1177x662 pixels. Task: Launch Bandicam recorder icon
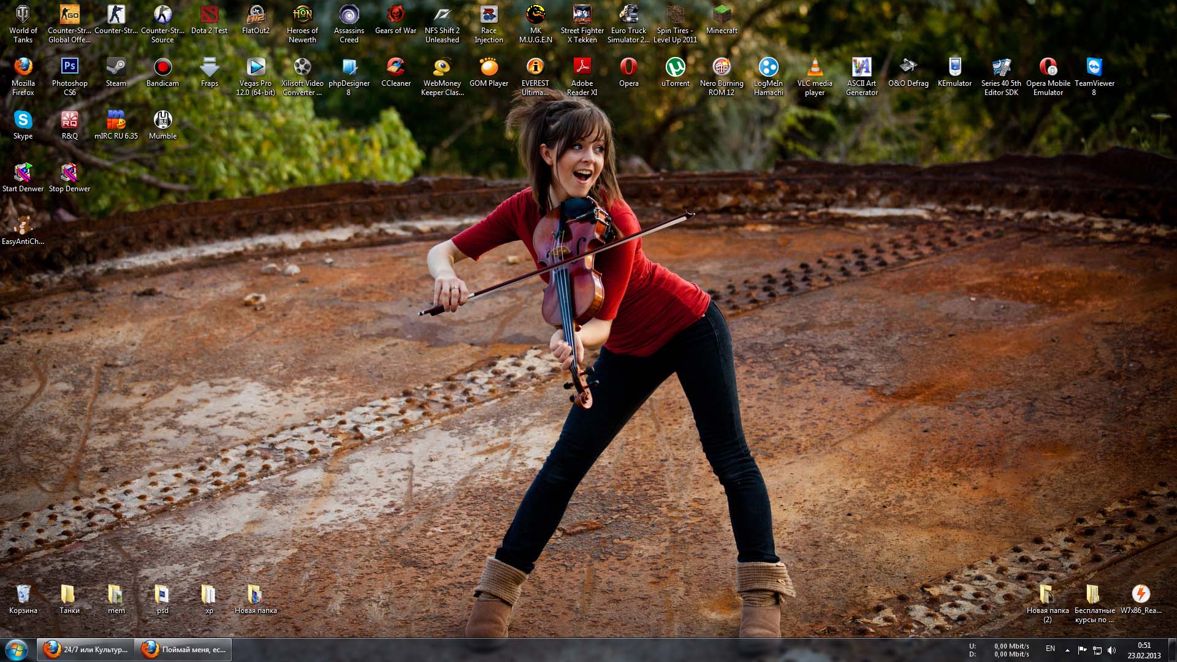click(x=162, y=67)
